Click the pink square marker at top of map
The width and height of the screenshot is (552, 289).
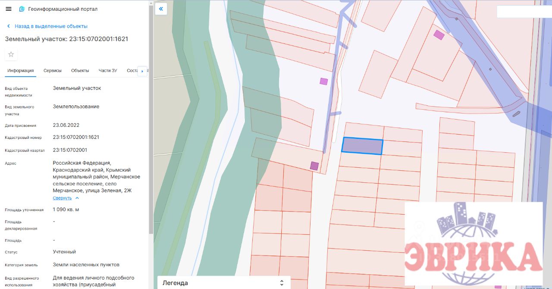(439, 35)
